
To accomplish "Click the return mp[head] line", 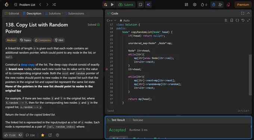I will [x=140, y=99].
